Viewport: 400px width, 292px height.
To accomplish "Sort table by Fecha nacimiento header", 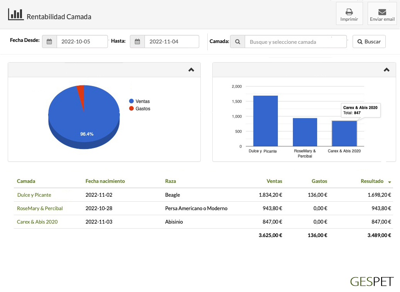I will (x=105, y=181).
